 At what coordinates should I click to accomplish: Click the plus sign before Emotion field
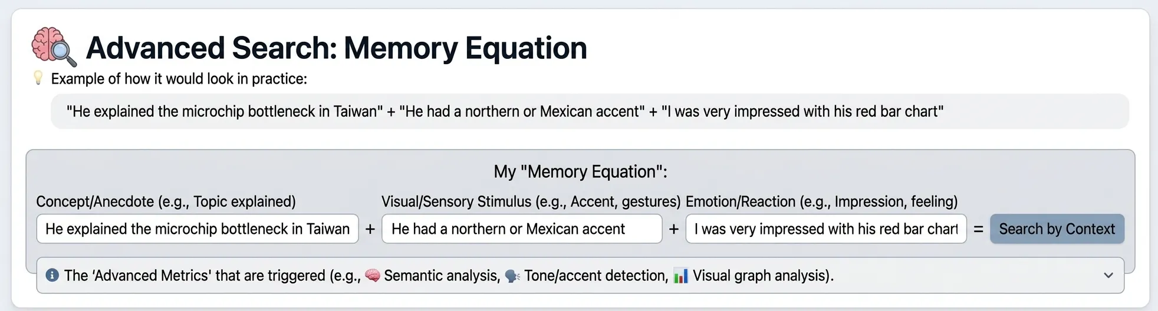coord(674,229)
